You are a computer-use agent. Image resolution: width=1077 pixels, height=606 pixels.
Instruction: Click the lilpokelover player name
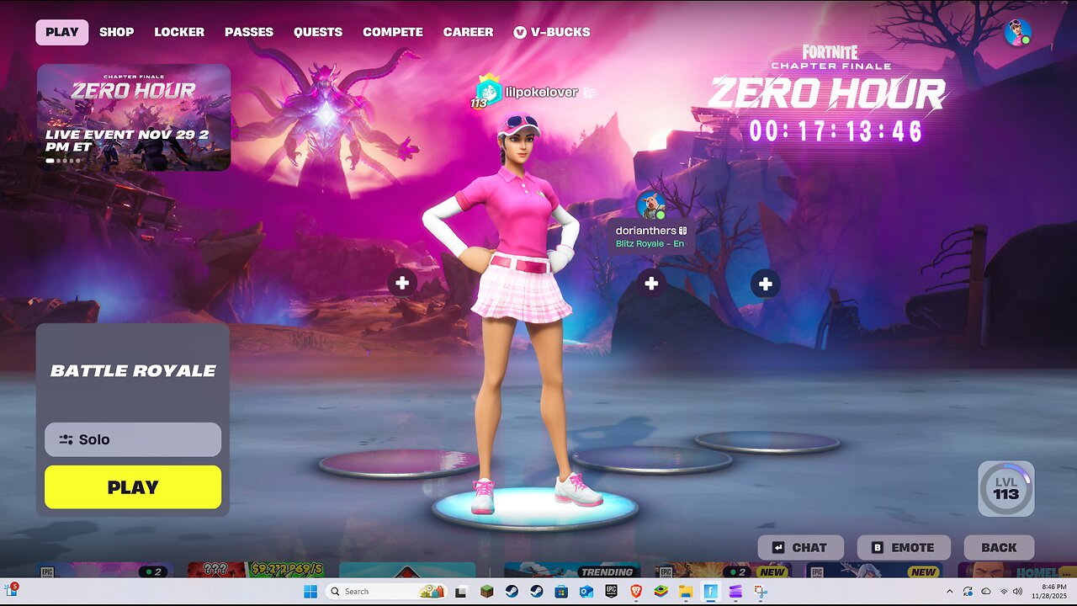point(541,92)
